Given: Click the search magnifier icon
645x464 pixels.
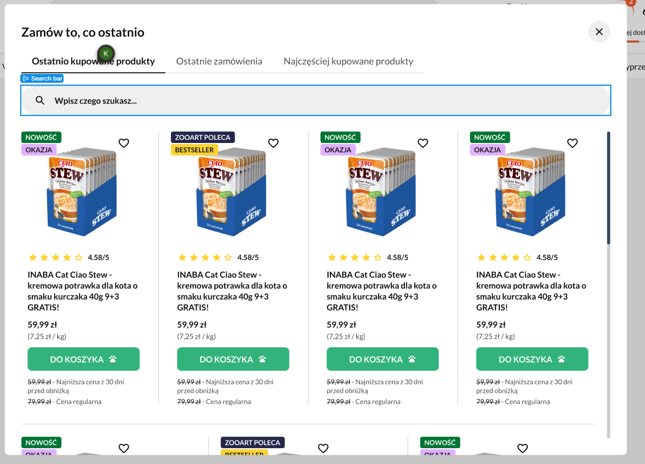Looking at the screenshot, I should click(x=40, y=100).
